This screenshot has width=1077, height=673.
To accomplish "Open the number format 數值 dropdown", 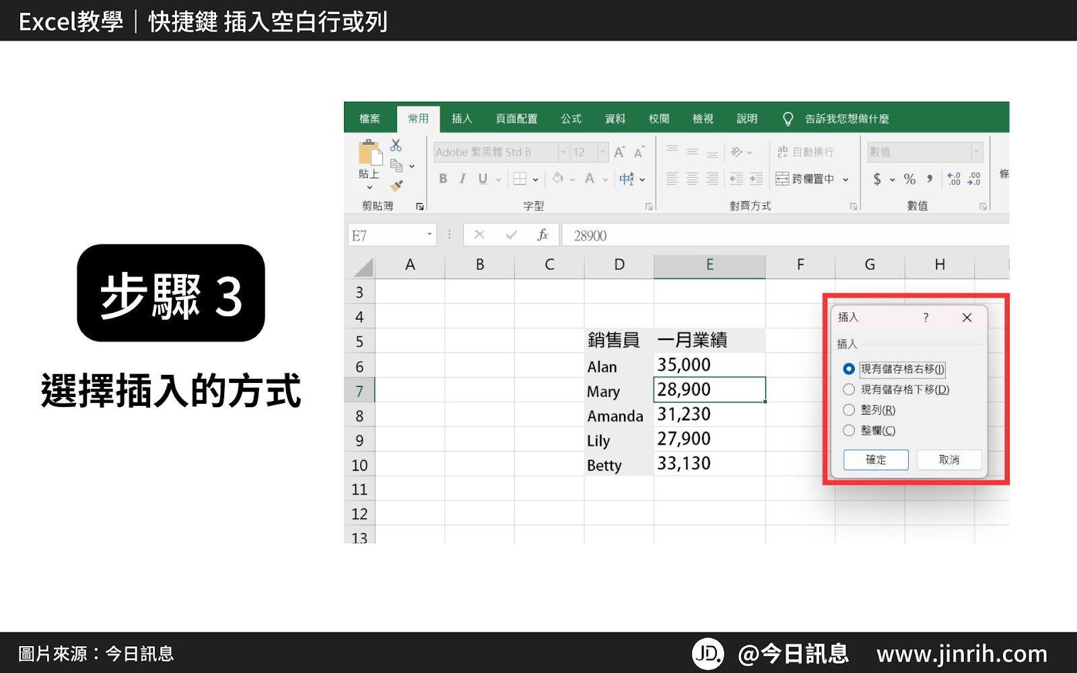I will pos(976,152).
